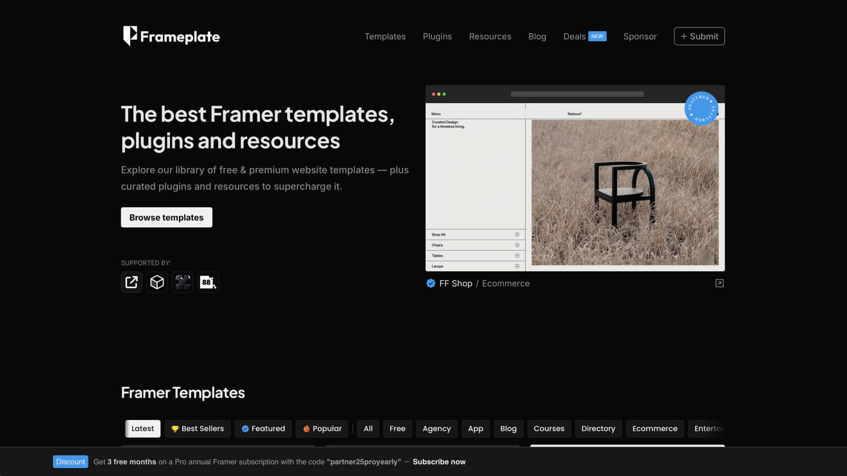This screenshot has height=476, width=847.
Task: Filter templates by Free
Action: coord(398,428)
